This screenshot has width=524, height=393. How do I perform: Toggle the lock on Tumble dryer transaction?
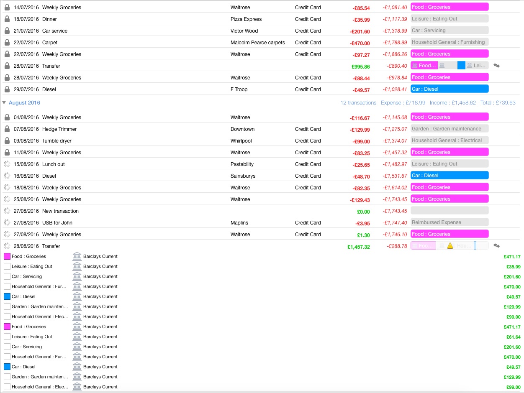[7, 141]
